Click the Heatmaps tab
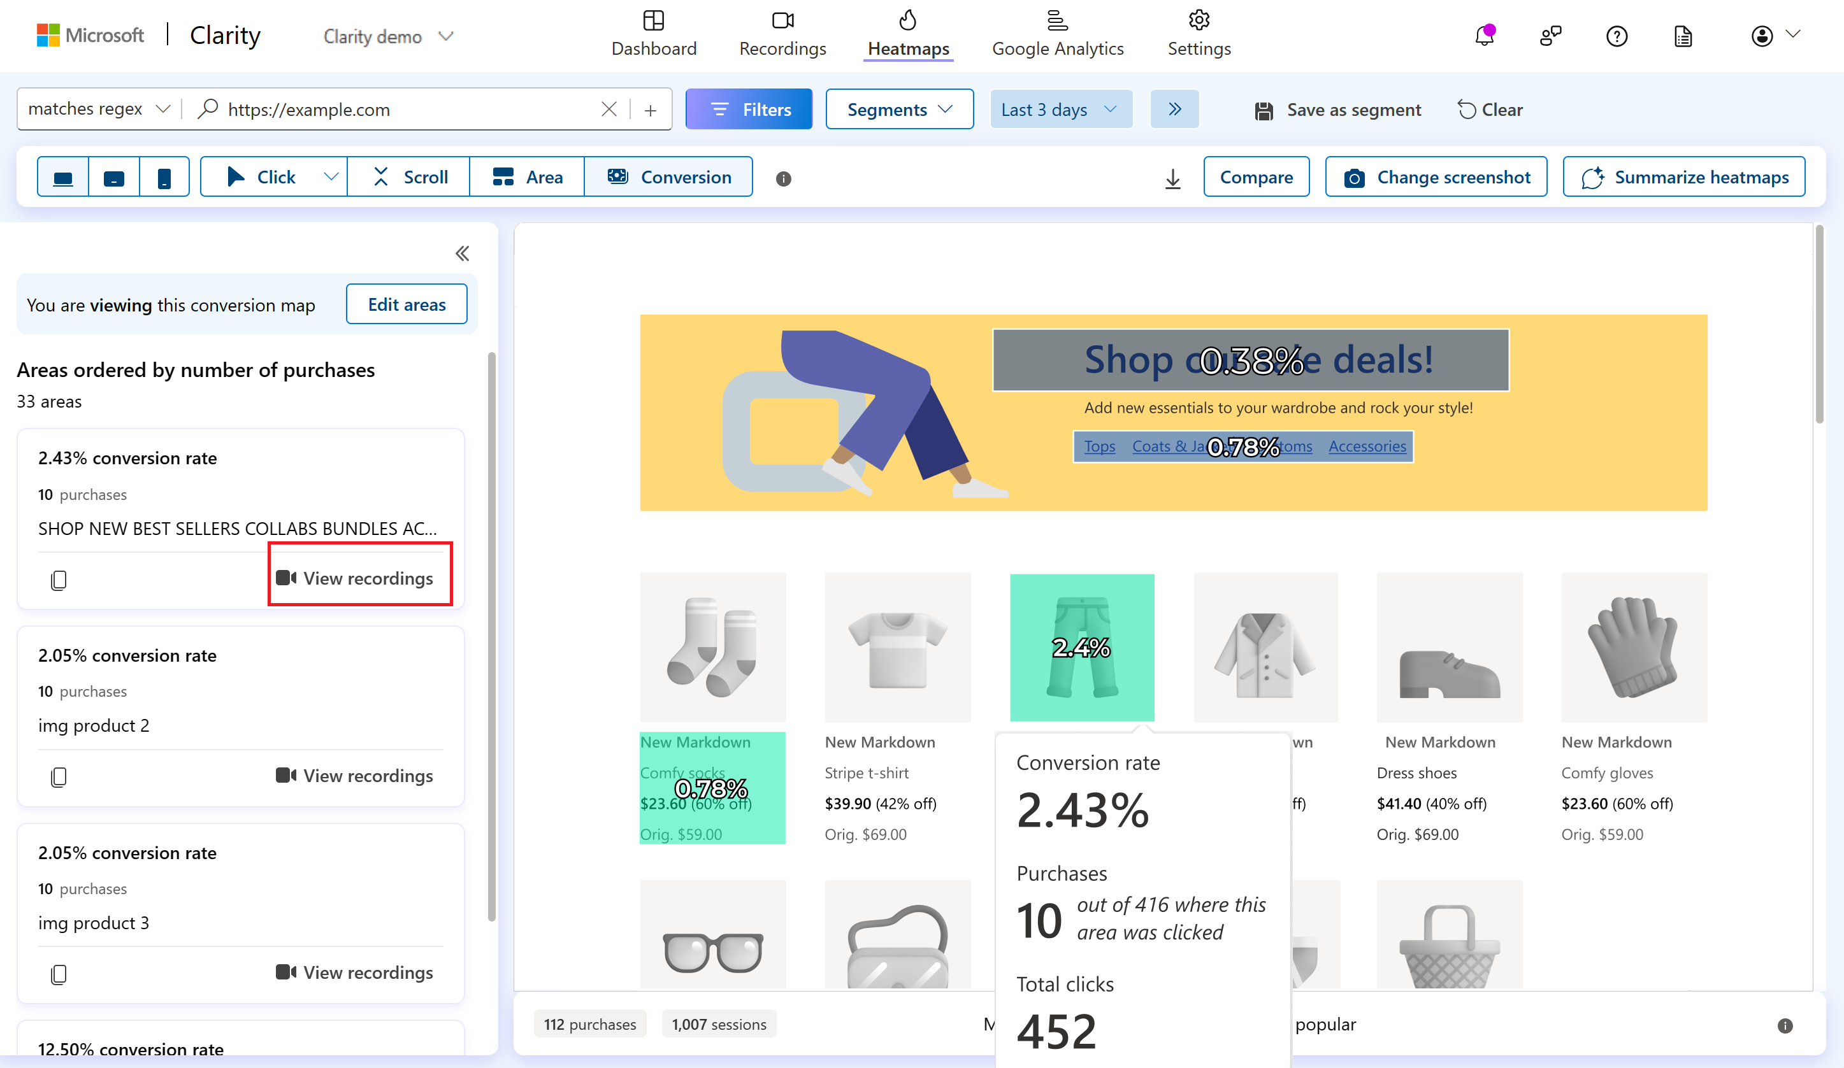The height and width of the screenshot is (1068, 1844). tap(908, 36)
